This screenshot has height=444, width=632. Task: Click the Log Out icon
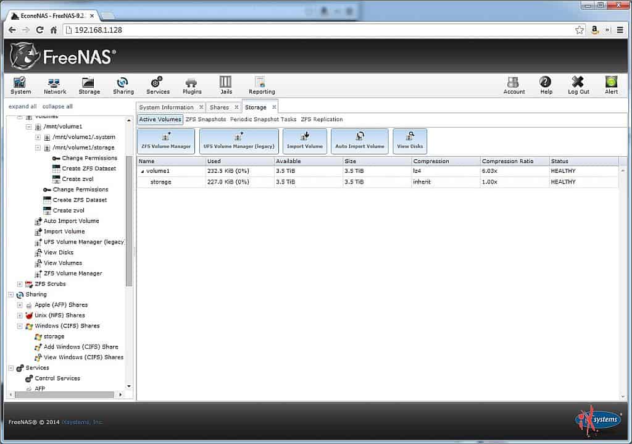click(x=578, y=85)
